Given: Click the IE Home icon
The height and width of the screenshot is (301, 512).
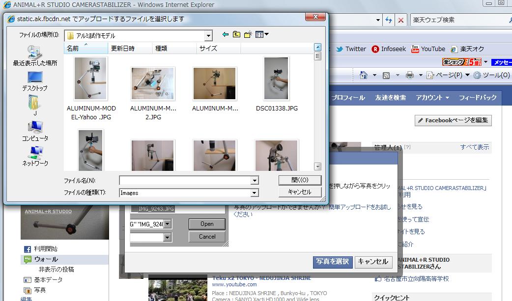Looking at the screenshot, I should point(363,75).
